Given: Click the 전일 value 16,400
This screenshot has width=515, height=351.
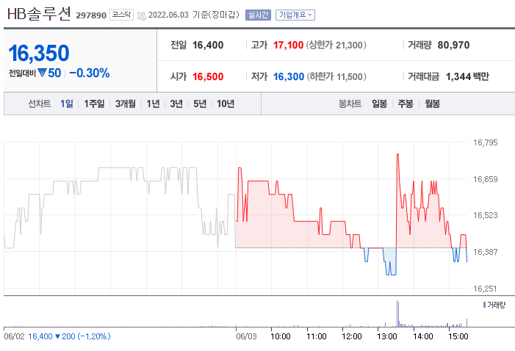Looking at the screenshot, I should (208, 45).
